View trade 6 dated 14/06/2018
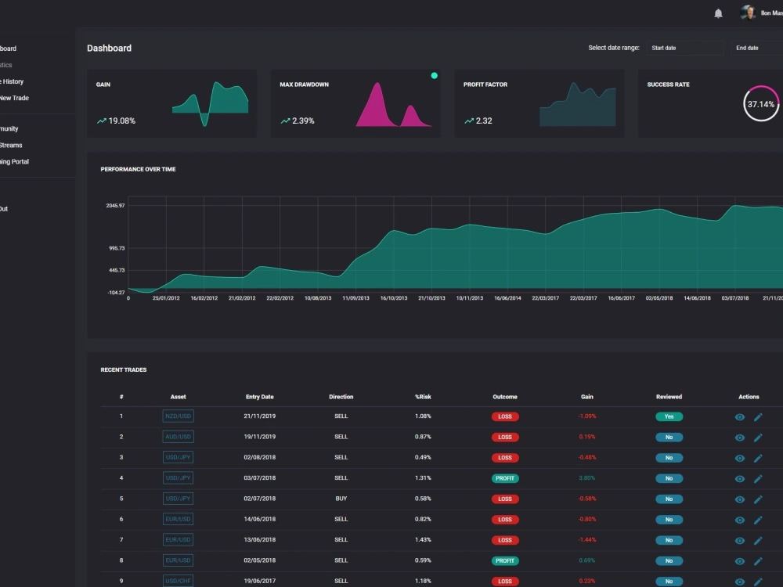Viewport: 783px width, 587px height. [740, 520]
